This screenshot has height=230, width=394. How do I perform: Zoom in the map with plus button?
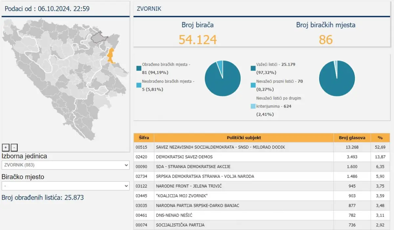6,148
